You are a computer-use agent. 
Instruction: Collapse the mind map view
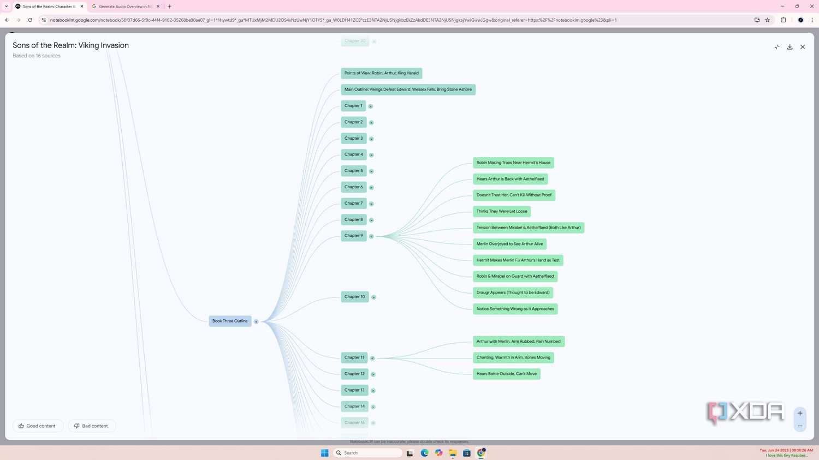[777, 47]
